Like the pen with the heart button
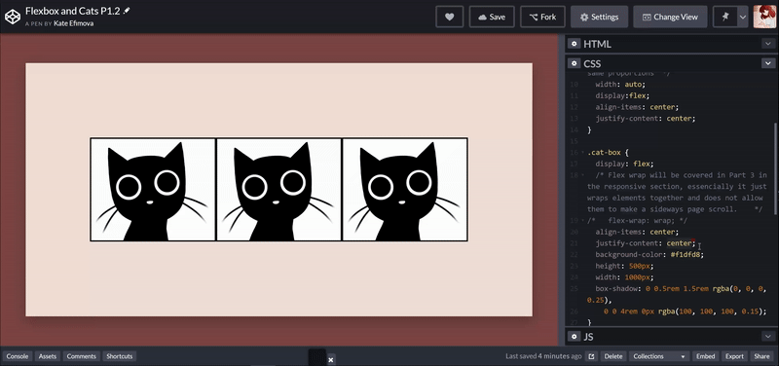The image size is (779, 366). [x=449, y=17]
